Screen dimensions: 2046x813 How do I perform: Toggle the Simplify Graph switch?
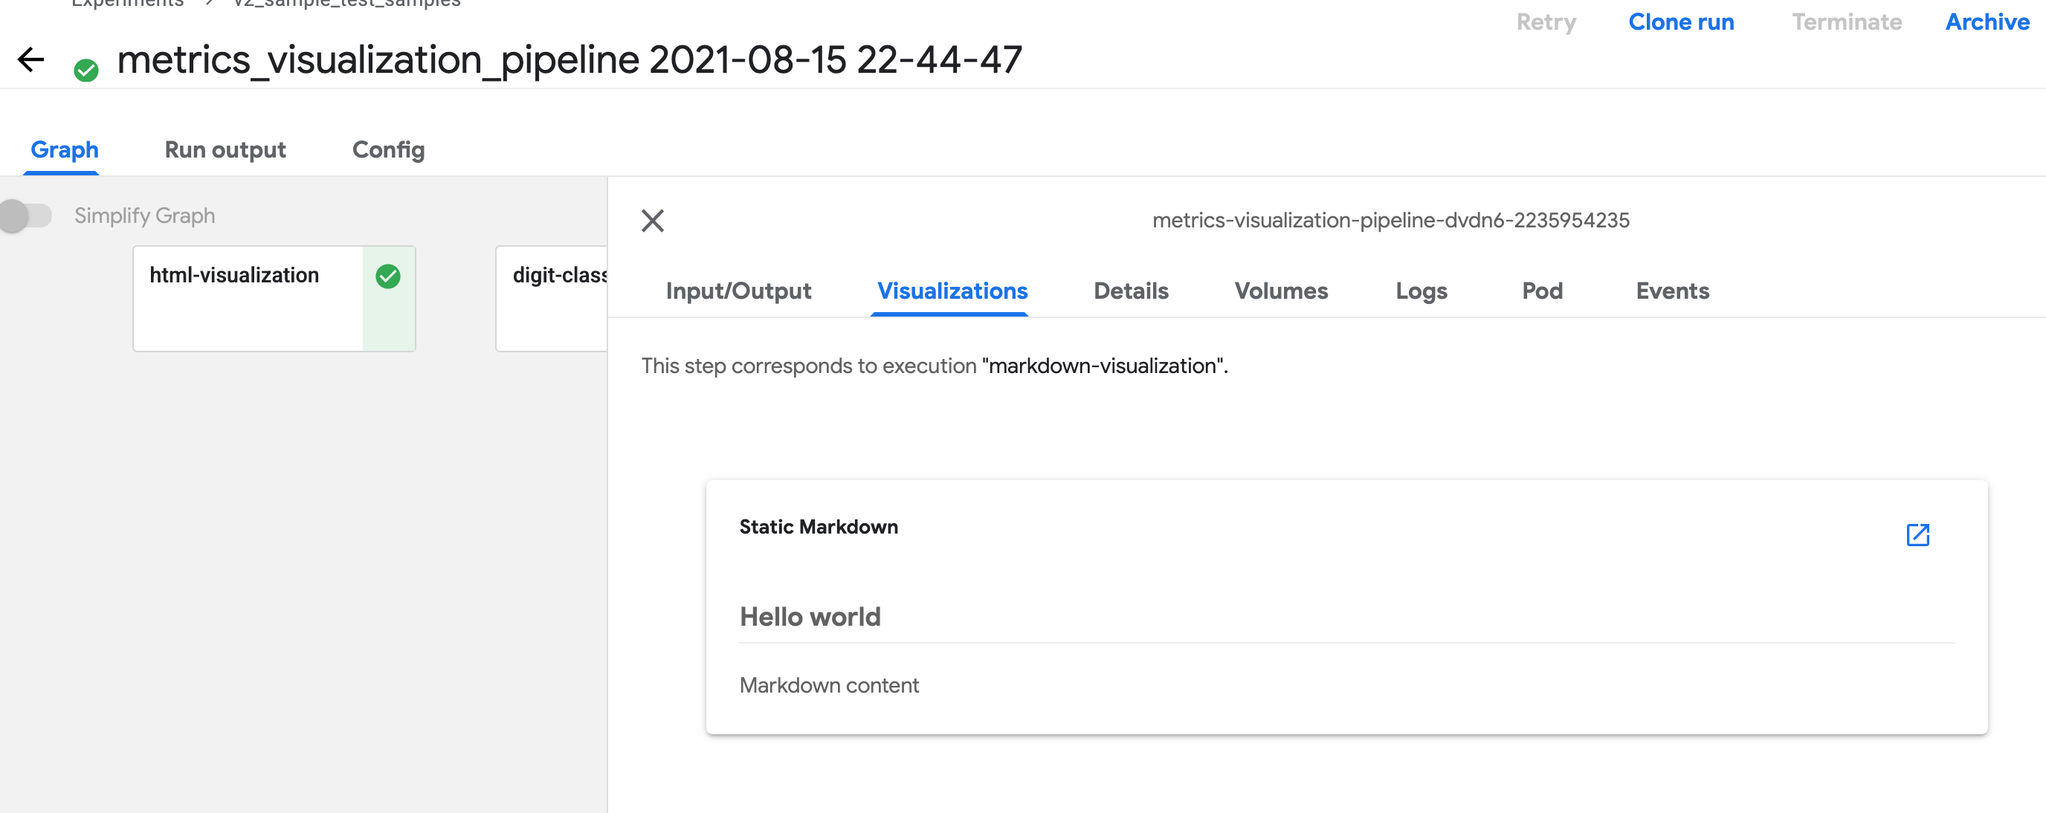tap(25, 216)
